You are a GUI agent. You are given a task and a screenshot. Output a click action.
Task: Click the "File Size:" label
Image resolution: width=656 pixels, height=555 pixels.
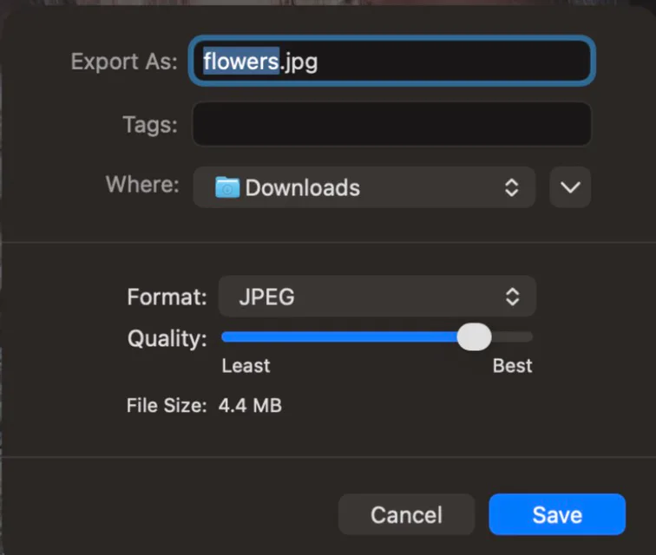167,405
